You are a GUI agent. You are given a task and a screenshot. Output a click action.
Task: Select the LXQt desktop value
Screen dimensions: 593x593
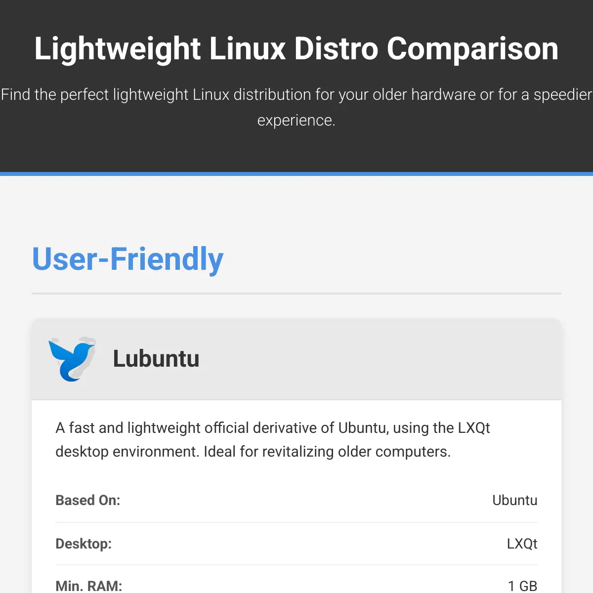(x=522, y=544)
